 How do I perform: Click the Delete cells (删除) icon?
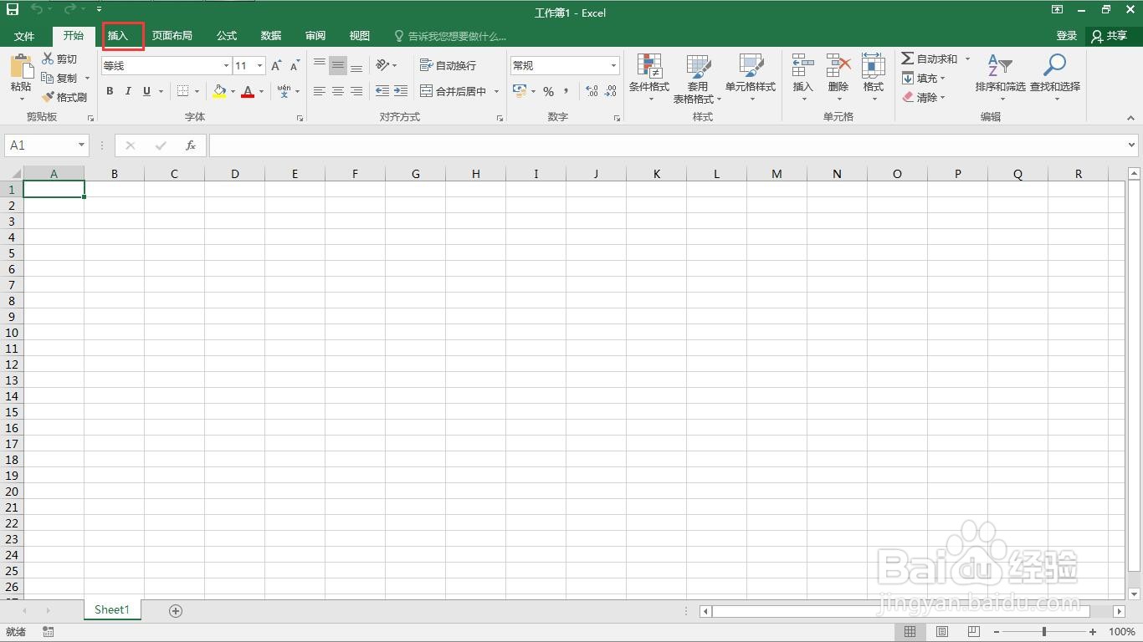[x=838, y=67]
